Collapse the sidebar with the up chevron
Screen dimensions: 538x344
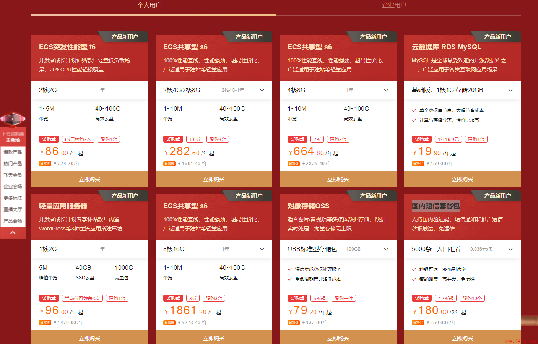point(13,232)
